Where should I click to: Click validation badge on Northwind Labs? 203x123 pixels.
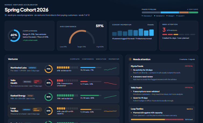[32, 68]
